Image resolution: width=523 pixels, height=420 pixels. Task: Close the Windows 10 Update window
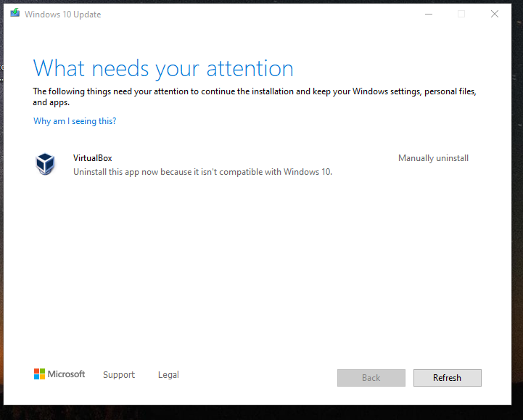(x=495, y=14)
